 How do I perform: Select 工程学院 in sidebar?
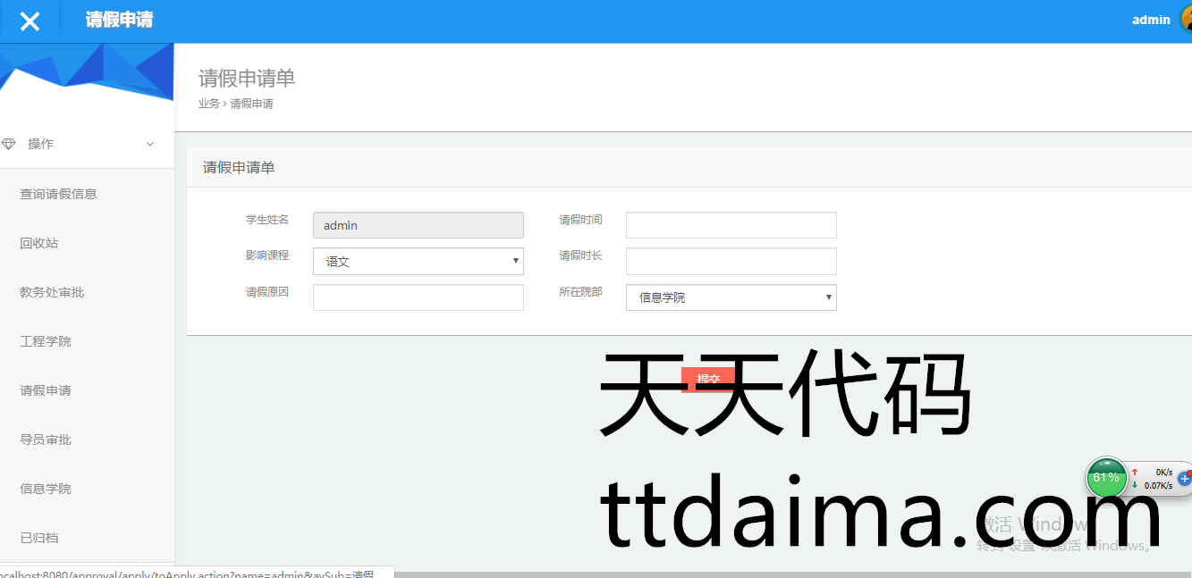pos(46,341)
